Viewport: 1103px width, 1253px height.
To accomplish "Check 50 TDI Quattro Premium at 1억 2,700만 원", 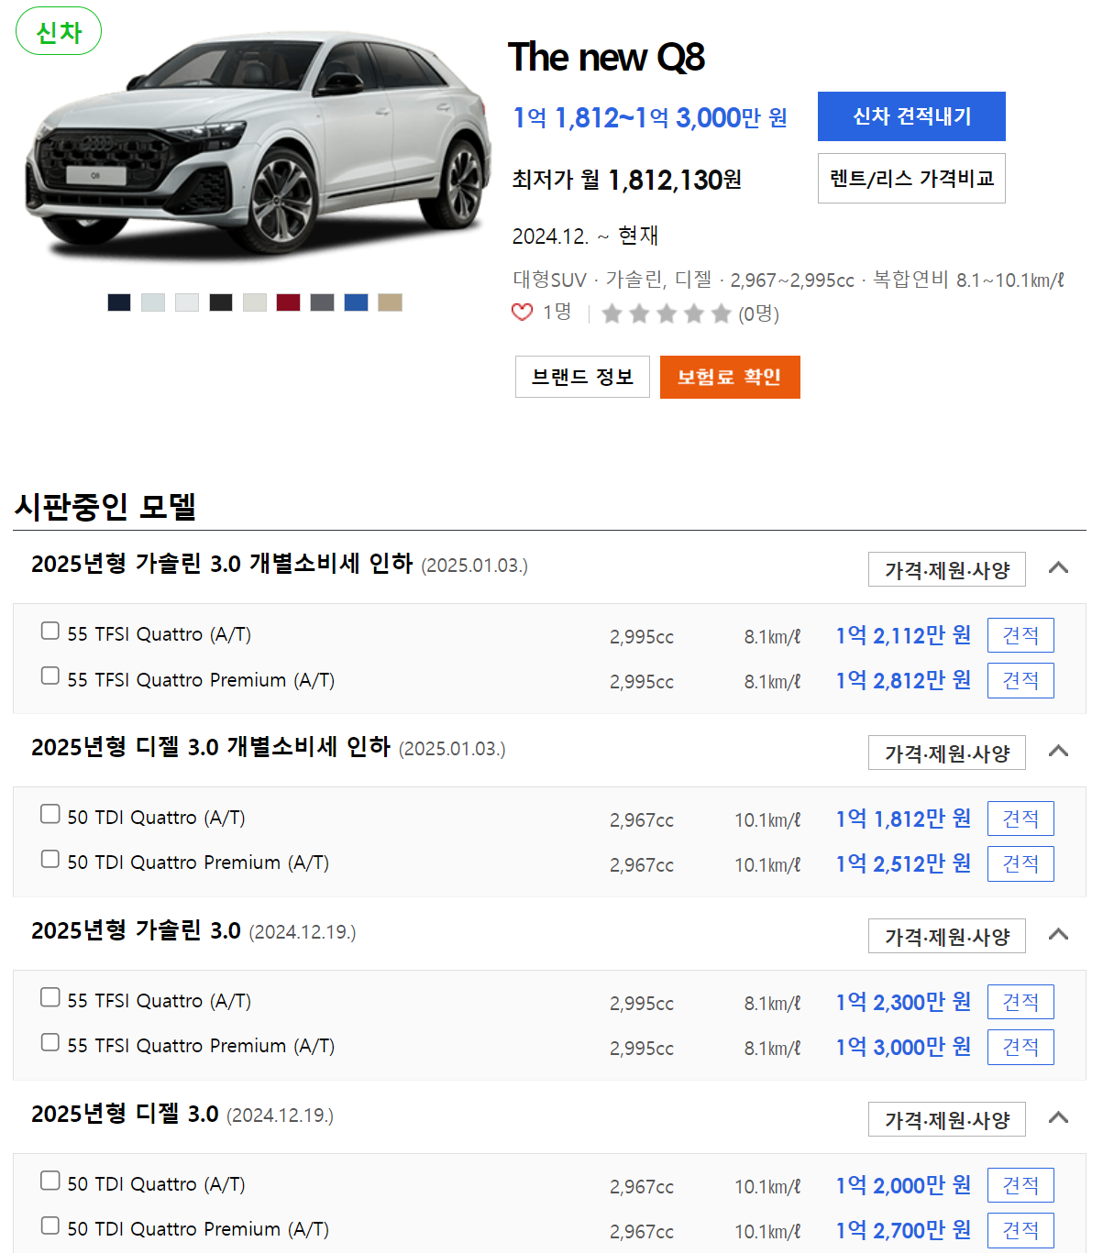I will click(x=50, y=1226).
